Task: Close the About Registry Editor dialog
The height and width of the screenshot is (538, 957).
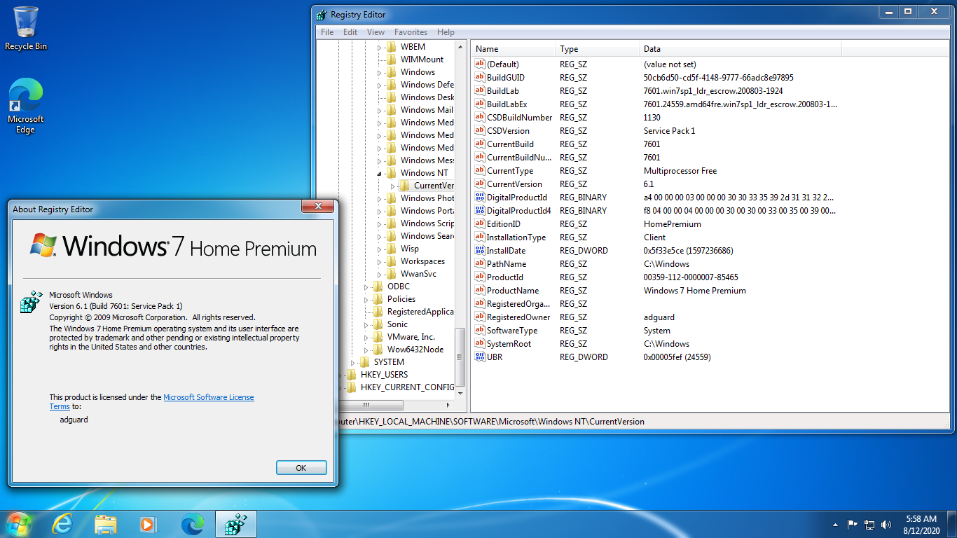Action: point(317,207)
